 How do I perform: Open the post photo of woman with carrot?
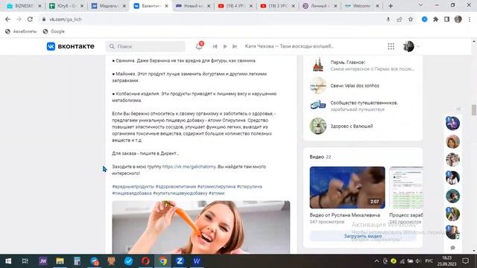(x=200, y=227)
